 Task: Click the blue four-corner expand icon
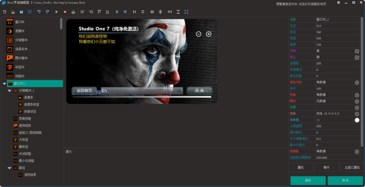click(x=186, y=12)
